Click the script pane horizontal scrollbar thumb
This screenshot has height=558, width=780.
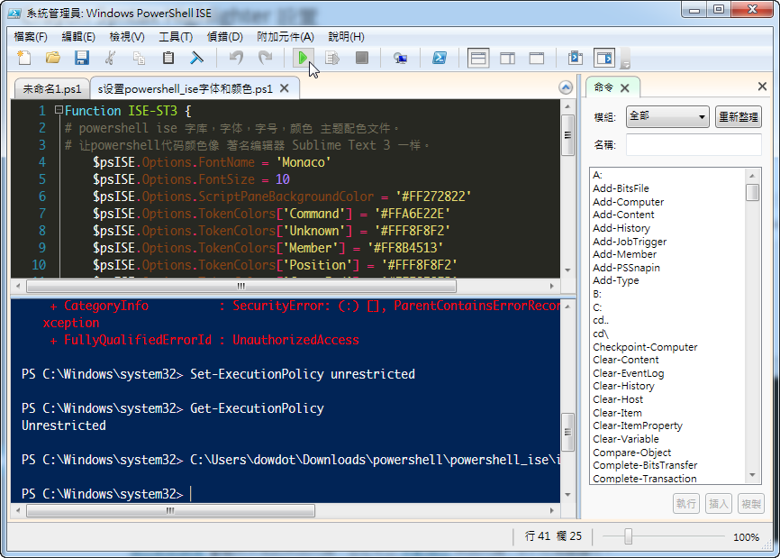coord(241,287)
